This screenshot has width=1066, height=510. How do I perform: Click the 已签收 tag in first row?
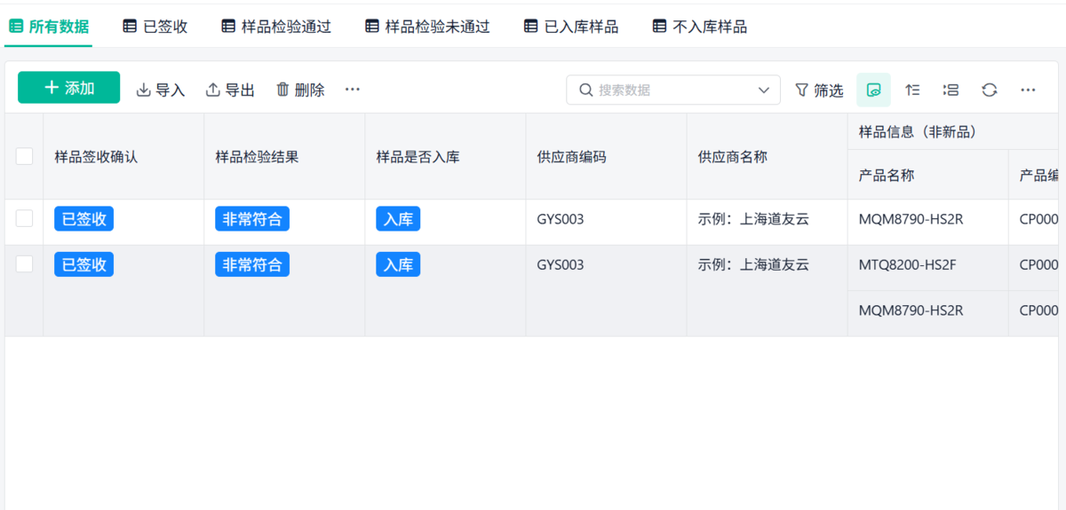[x=84, y=219]
